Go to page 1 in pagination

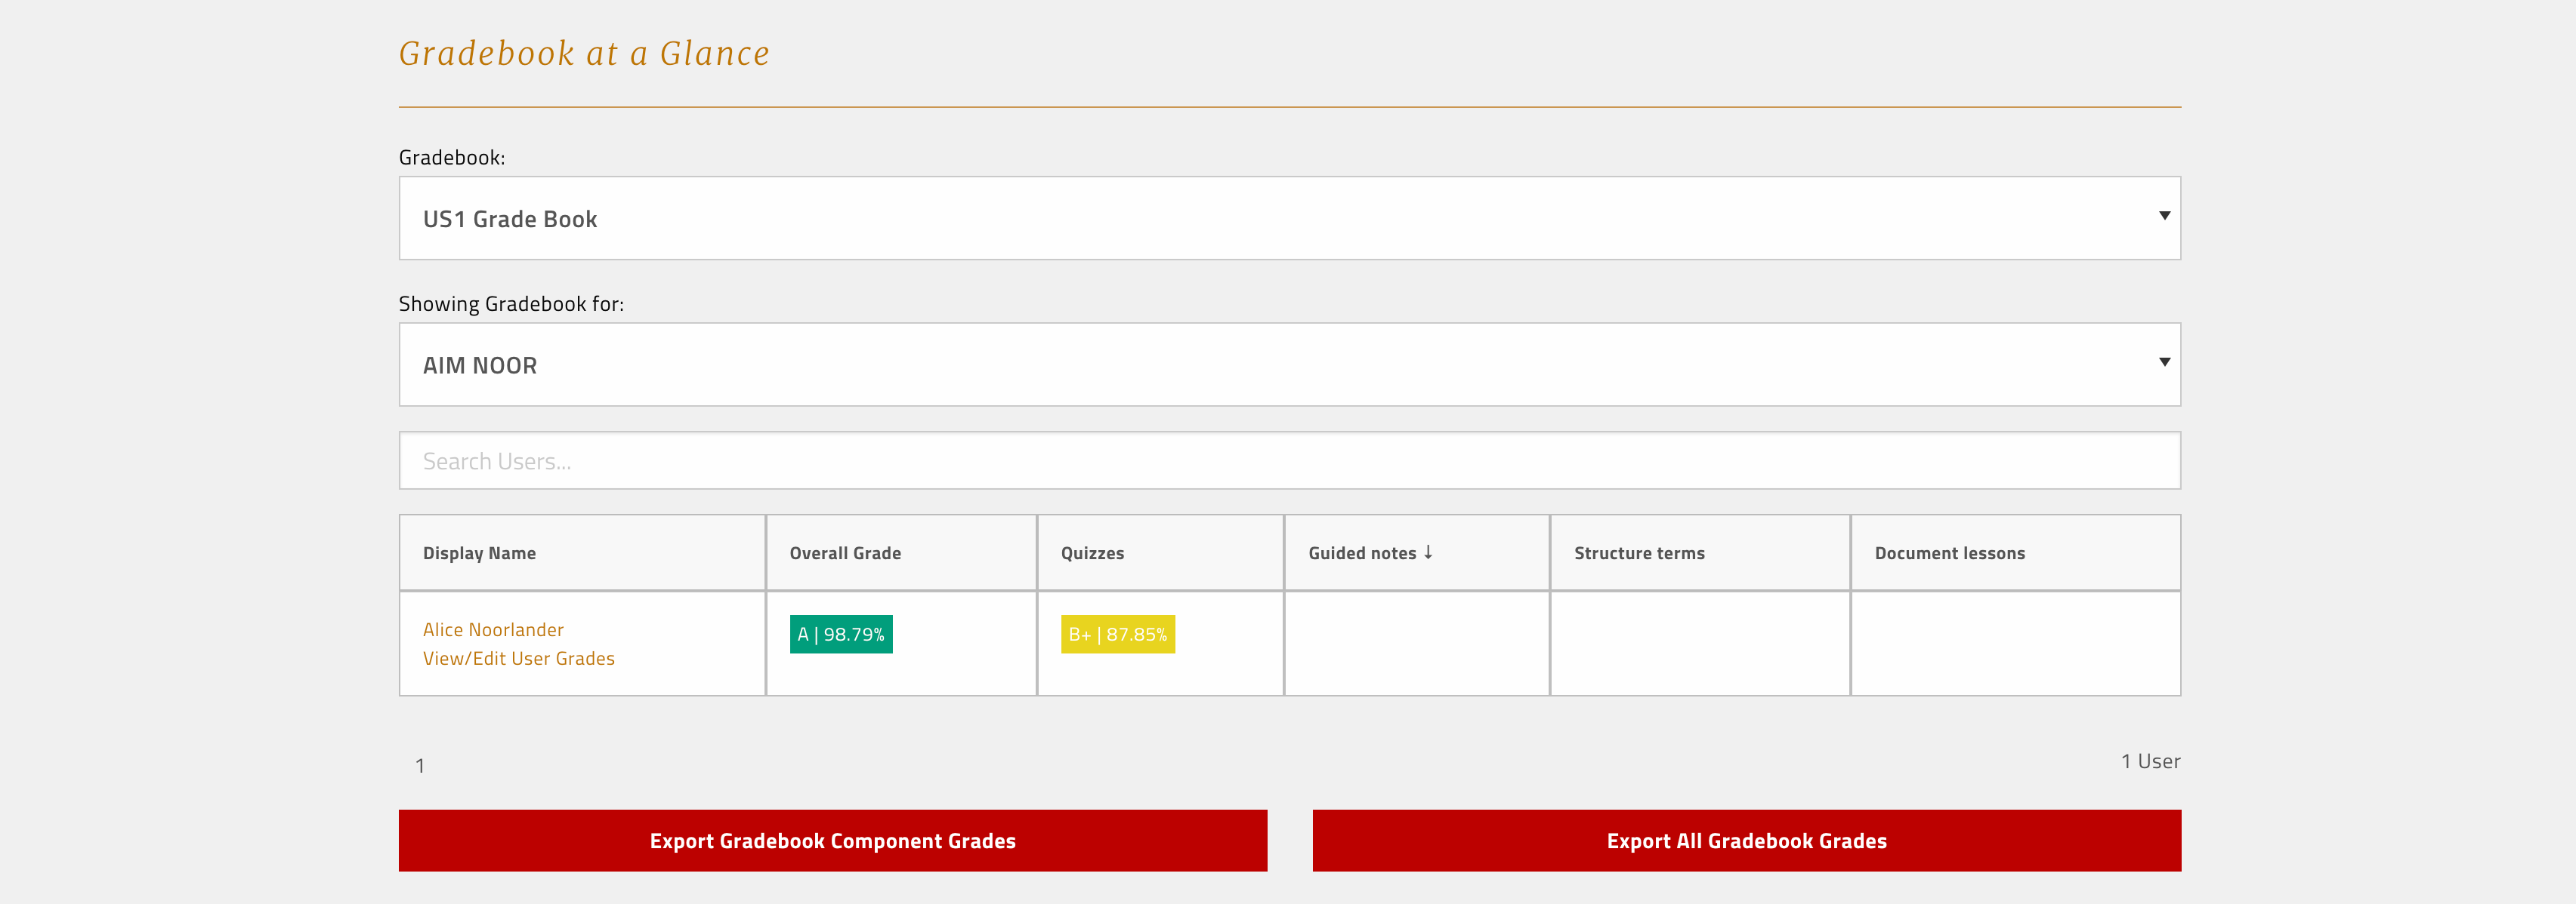[x=420, y=766]
